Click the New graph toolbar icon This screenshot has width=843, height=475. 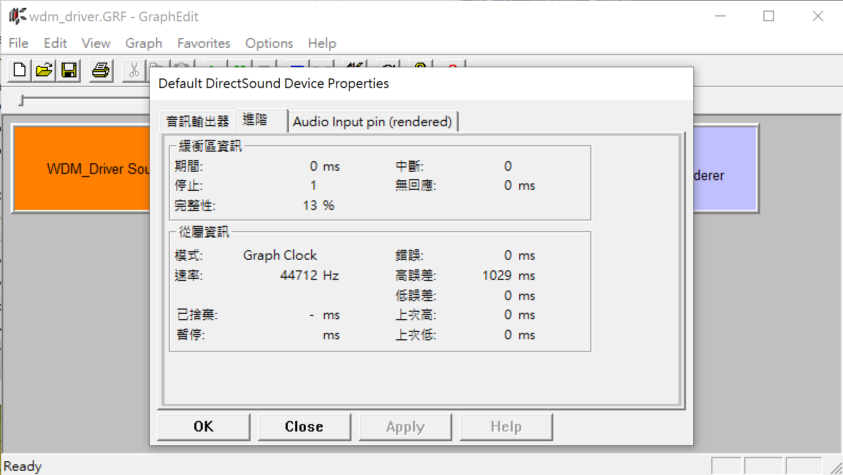pos(20,71)
